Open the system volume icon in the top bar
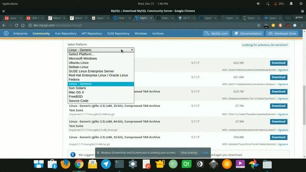This screenshot has width=306, height=172. pos(258,4)
